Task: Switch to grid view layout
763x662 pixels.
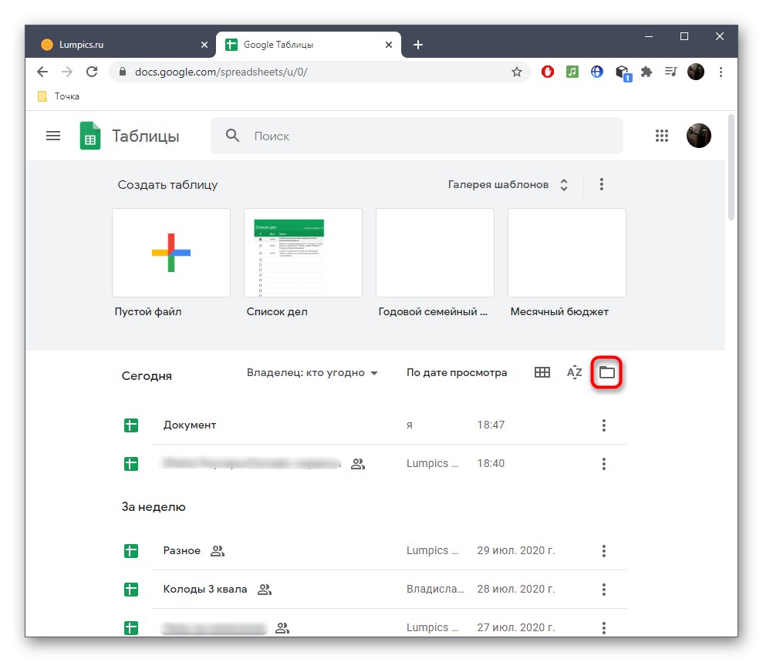Action: coord(542,372)
